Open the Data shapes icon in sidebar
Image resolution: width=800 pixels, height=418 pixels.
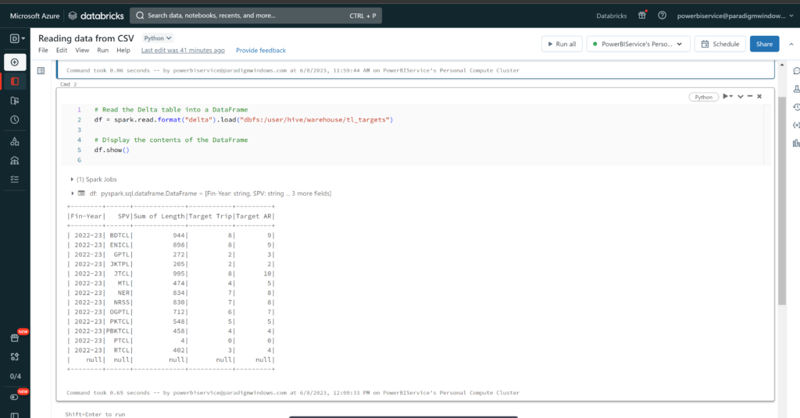pyautogui.click(x=15, y=141)
